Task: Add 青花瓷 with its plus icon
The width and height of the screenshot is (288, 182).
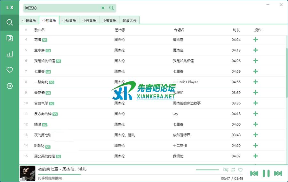Action: [255, 92]
